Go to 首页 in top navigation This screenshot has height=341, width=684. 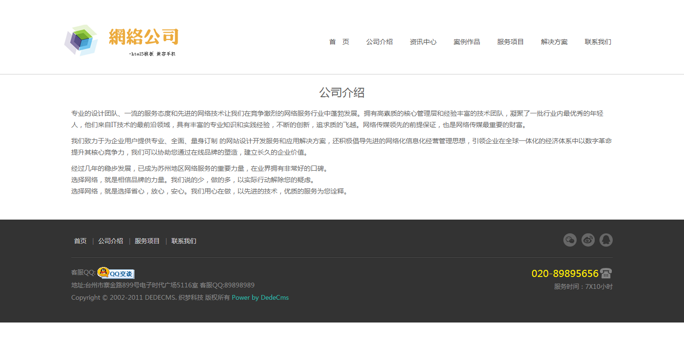(339, 42)
